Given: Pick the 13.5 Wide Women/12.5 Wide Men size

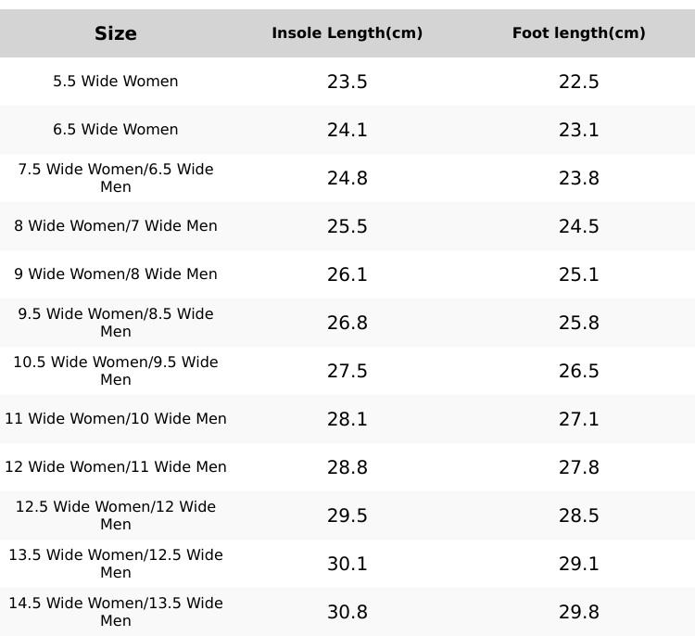Looking at the screenshot, I should (116, 564).
